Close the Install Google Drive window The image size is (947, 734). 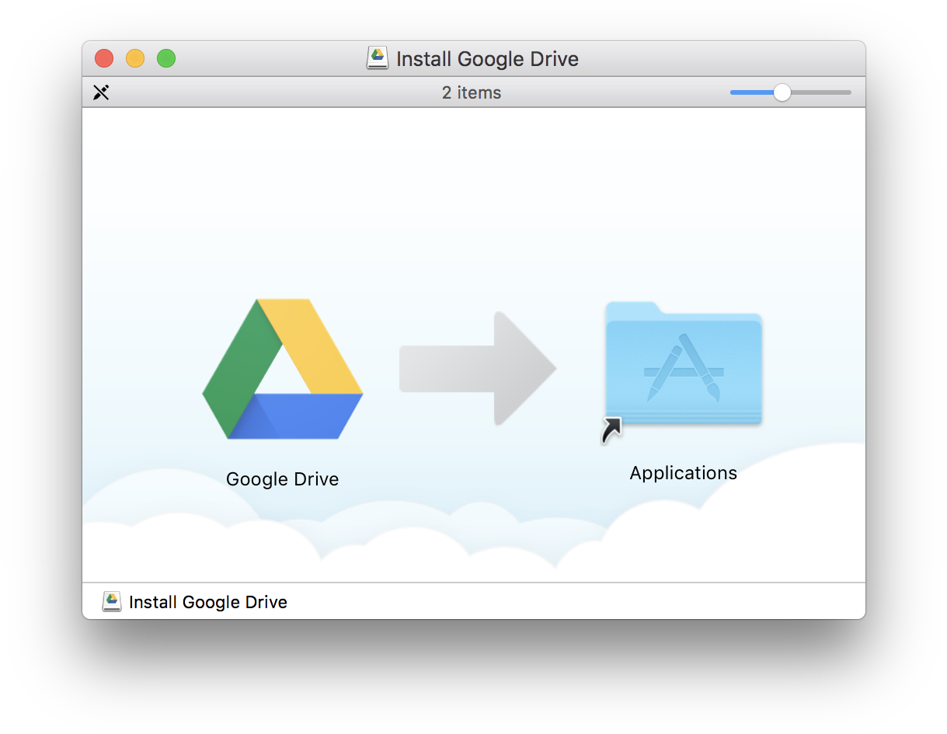coord(104,58)
